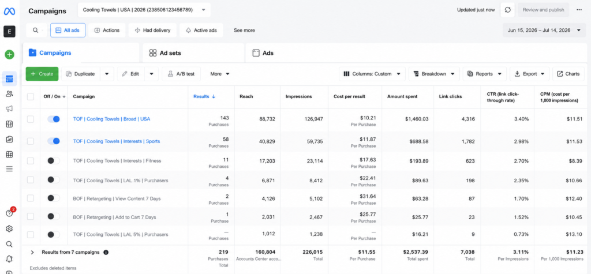
Task: Click the green Create button
Action: (42, 74)
